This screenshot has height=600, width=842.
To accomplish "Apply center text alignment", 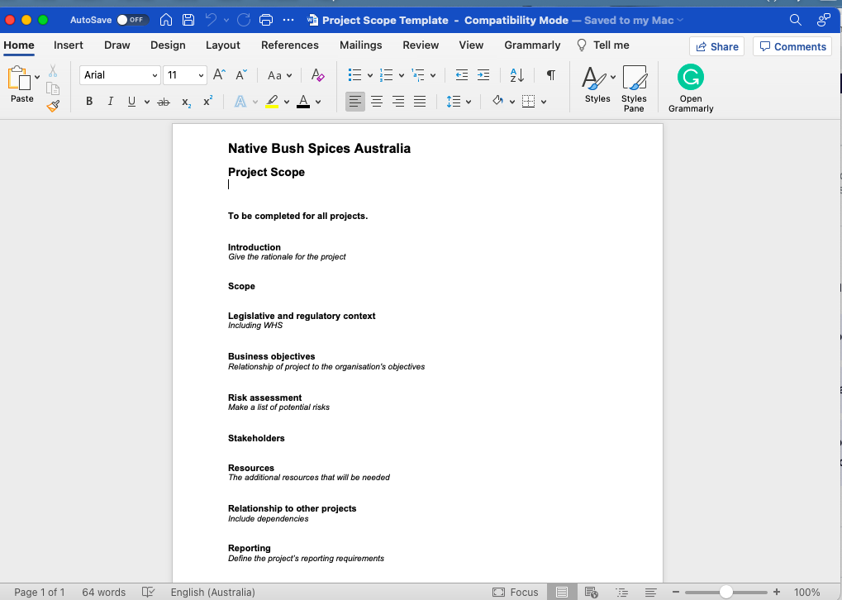I will coord(376,101).
